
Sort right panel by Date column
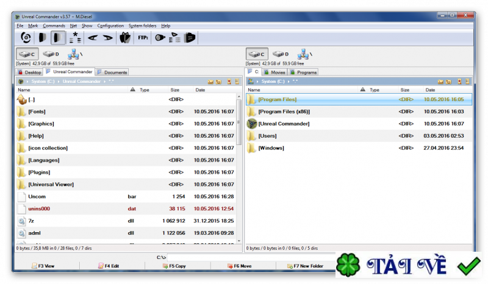[x=430, y=90]
